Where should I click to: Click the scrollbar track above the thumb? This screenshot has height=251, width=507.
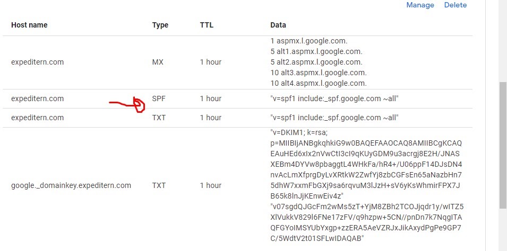(x=503, y=42)
